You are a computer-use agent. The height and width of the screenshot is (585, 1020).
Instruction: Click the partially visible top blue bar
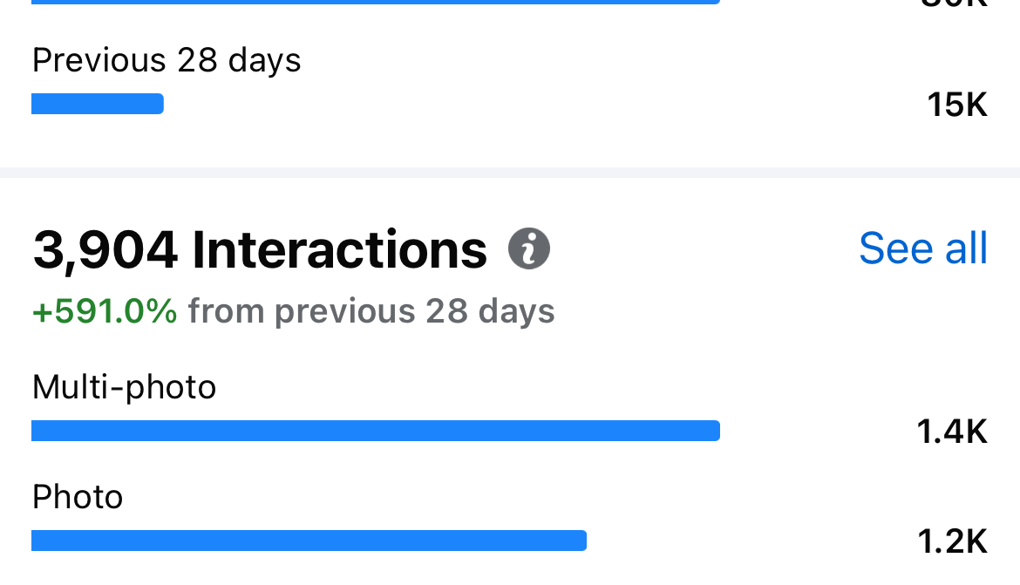[x=376, y=2]
